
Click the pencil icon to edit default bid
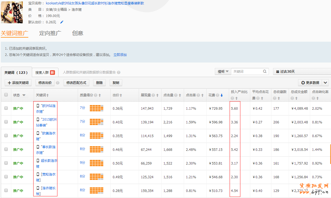[62, 22]
